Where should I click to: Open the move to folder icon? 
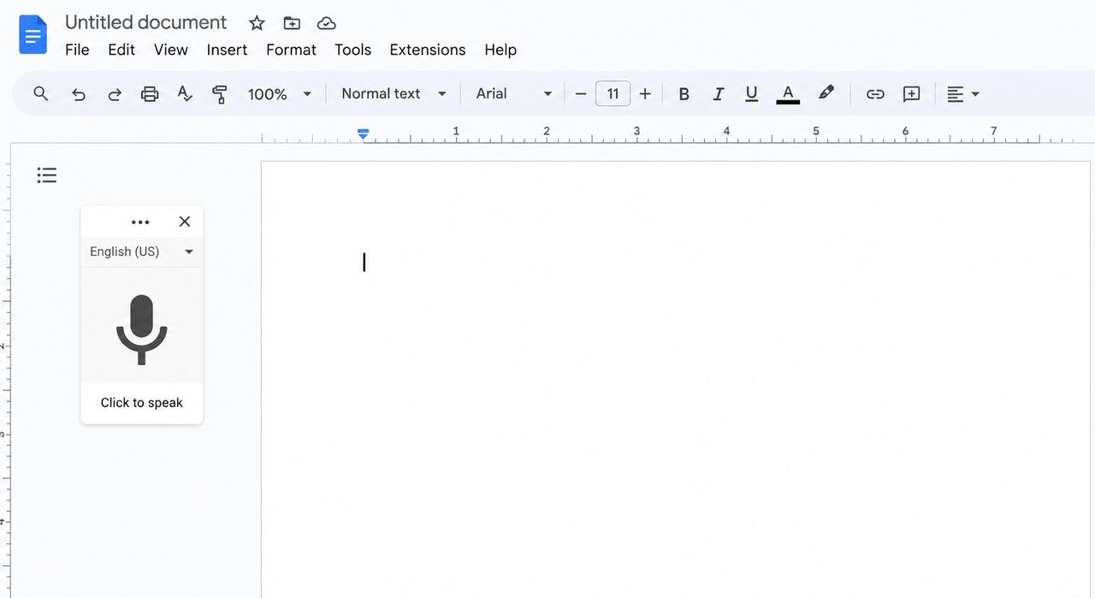coord(292,23)
